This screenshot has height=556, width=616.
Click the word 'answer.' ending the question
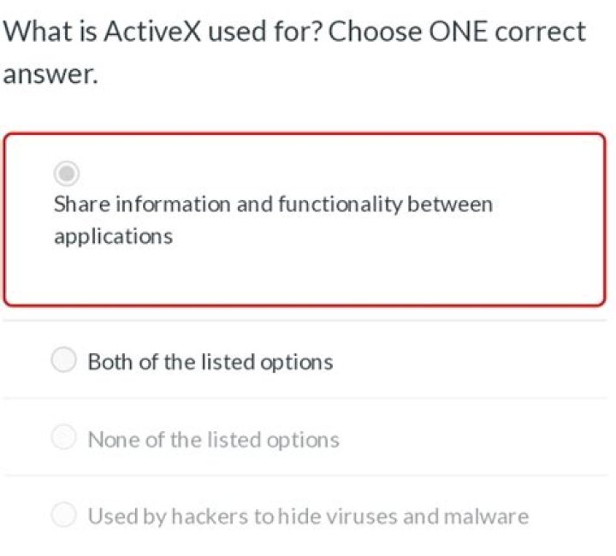click(x=50, y=74)
